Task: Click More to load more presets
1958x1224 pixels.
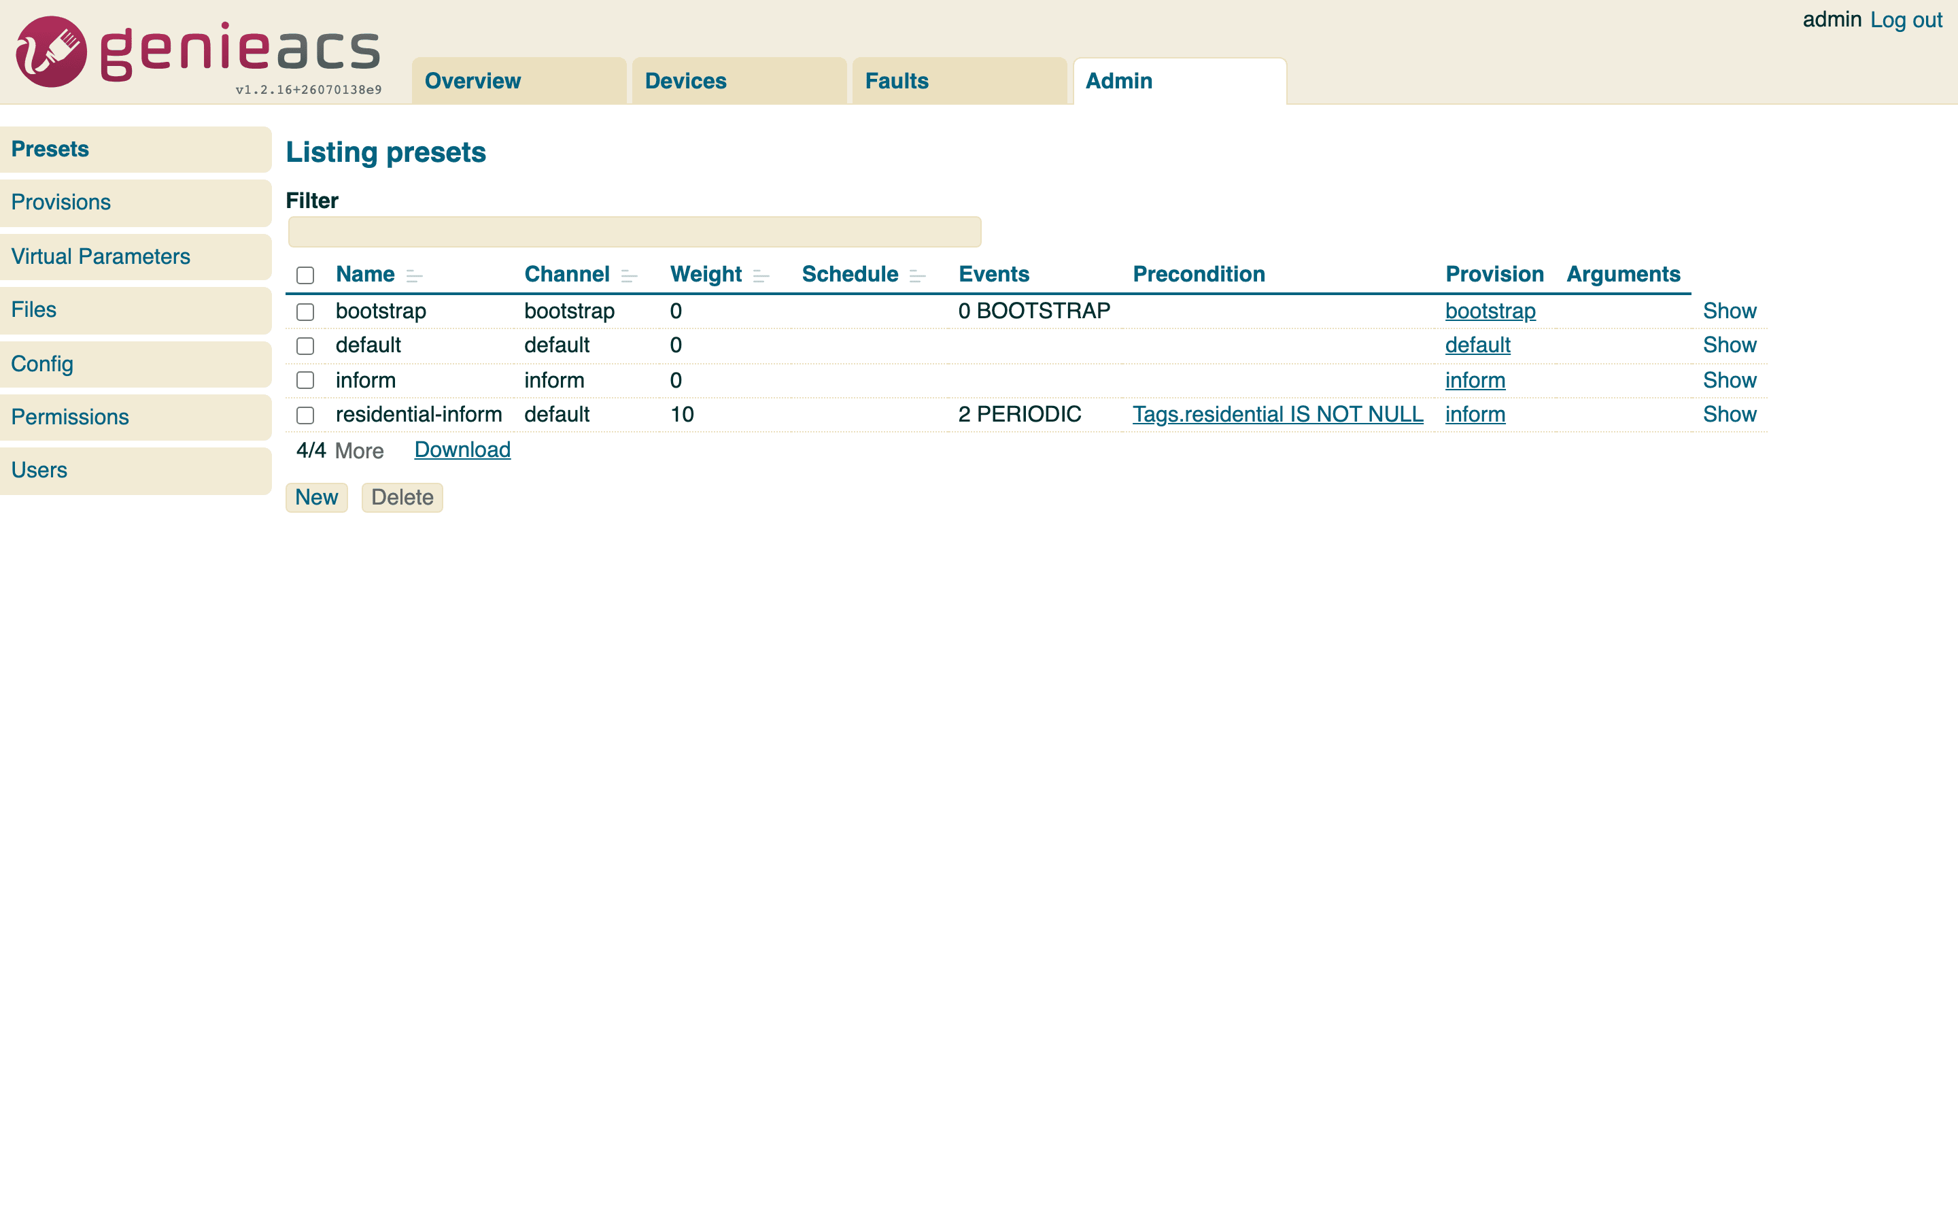Action: [359, 451]
